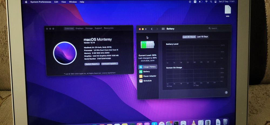Open the View menu
Viewport: 270px width, 125px height.
click(64, 2)
